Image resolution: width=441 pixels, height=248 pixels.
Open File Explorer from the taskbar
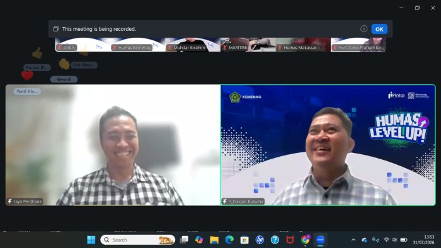[x=214, y=240]
